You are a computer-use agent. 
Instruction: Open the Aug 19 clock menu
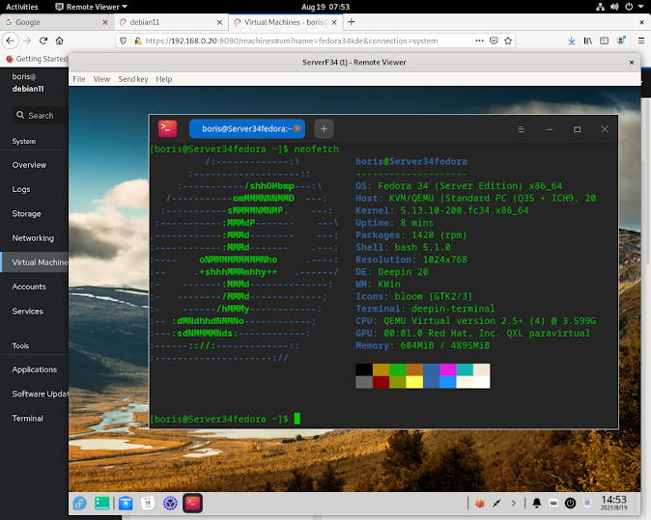(325, 7)
